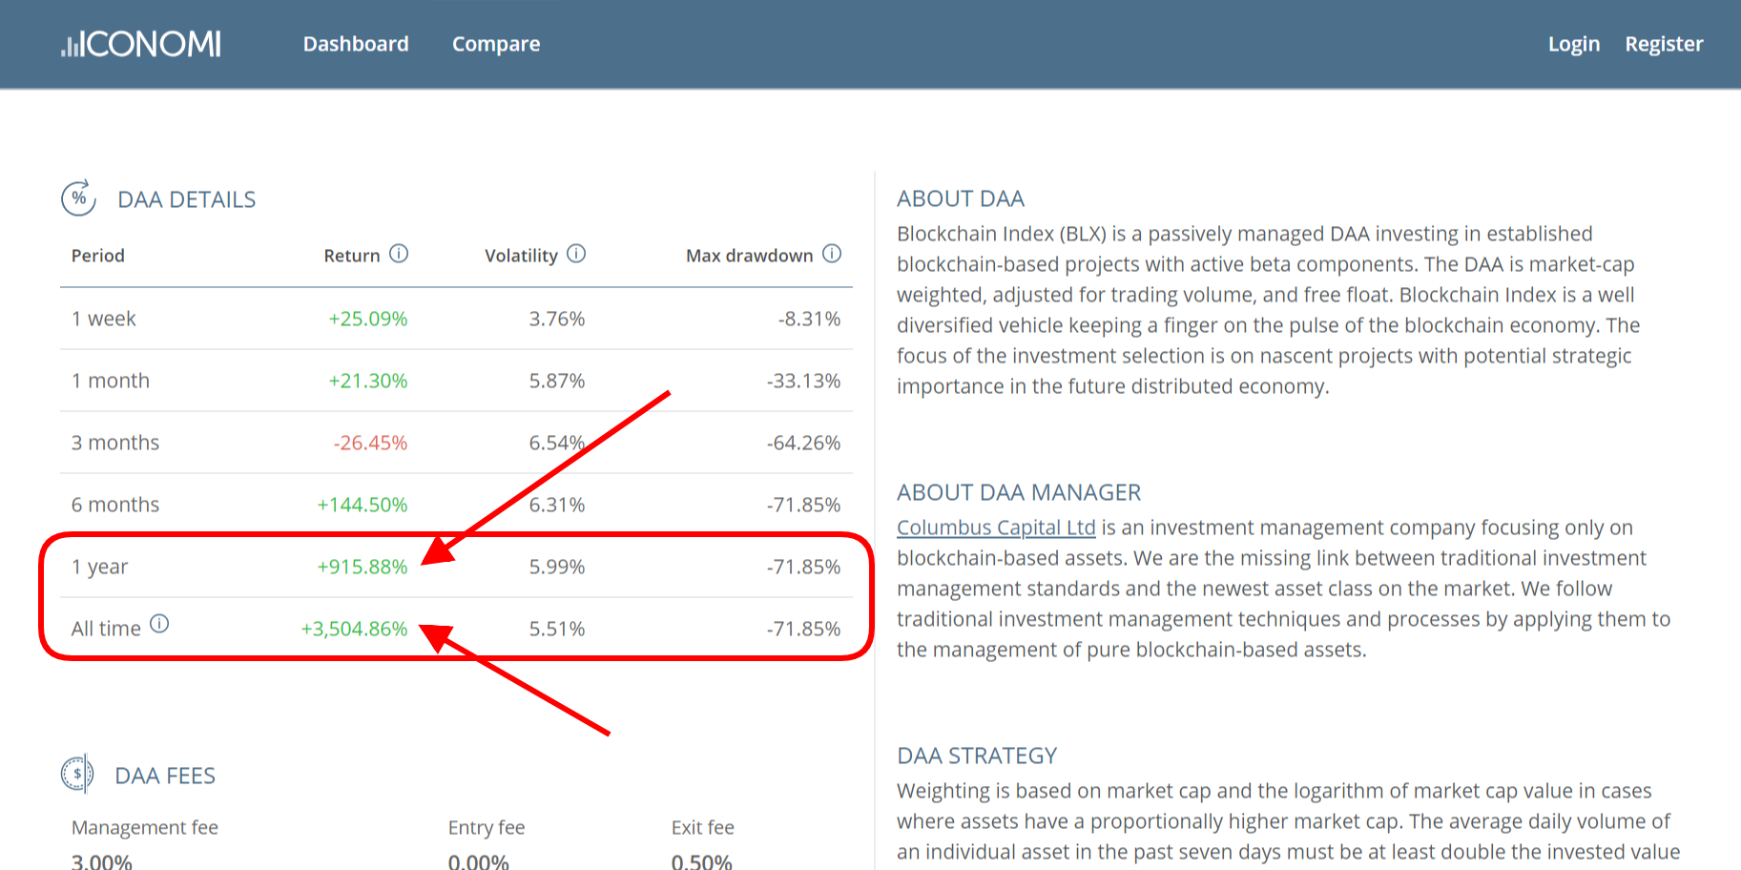1741x870 pixels.
Task: Select the 1 year return value
Action: [363, 566]
